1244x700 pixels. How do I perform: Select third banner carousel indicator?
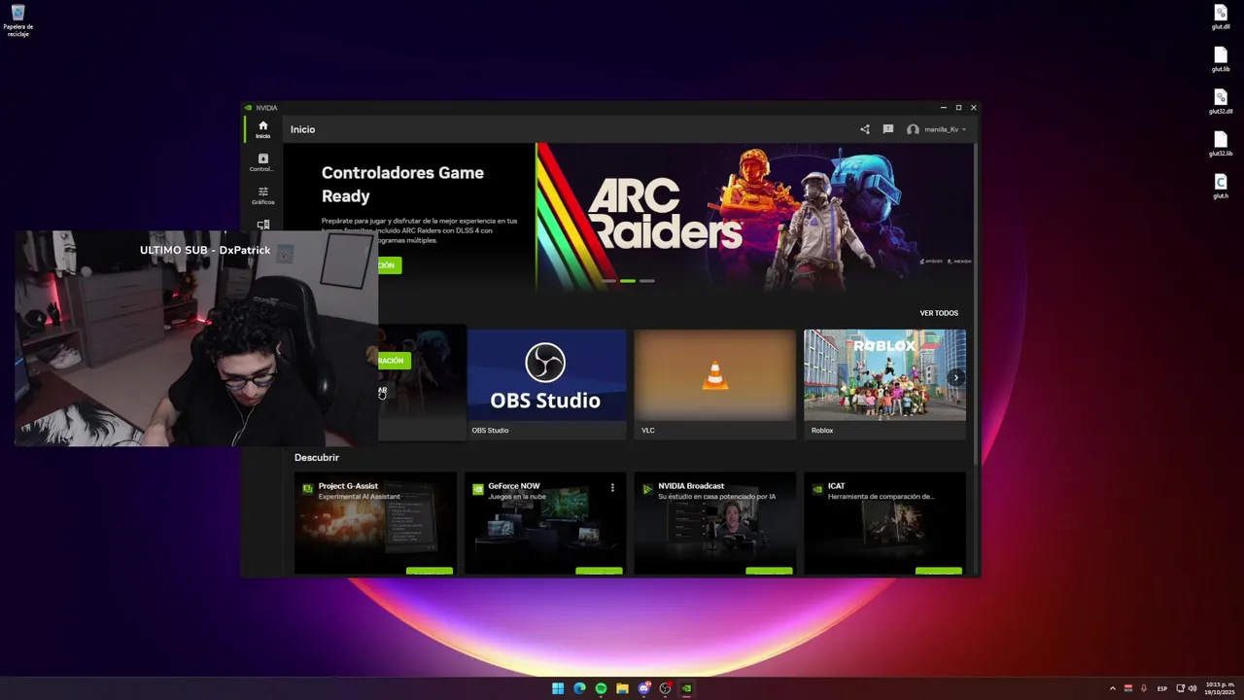[647, 281]
